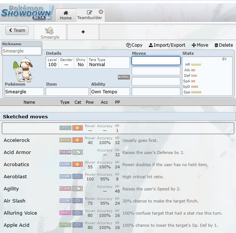Open the Pokémon species field showing Smeargle
Screen dimensions: 236x233
pos(24,92)
